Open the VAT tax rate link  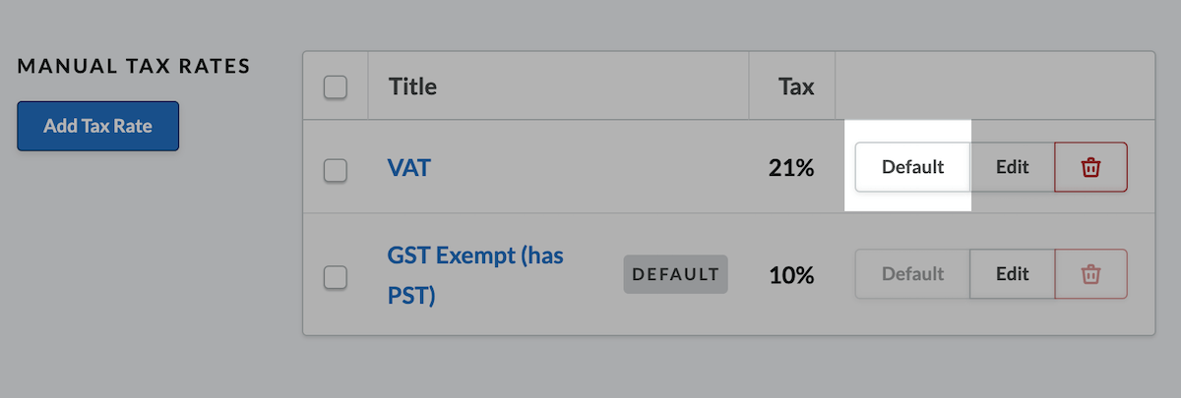coord(409,168)
